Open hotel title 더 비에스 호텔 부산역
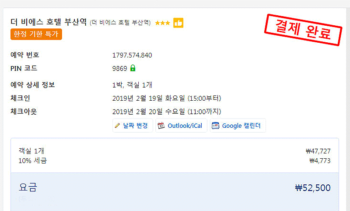 click(x=49, y=22)
